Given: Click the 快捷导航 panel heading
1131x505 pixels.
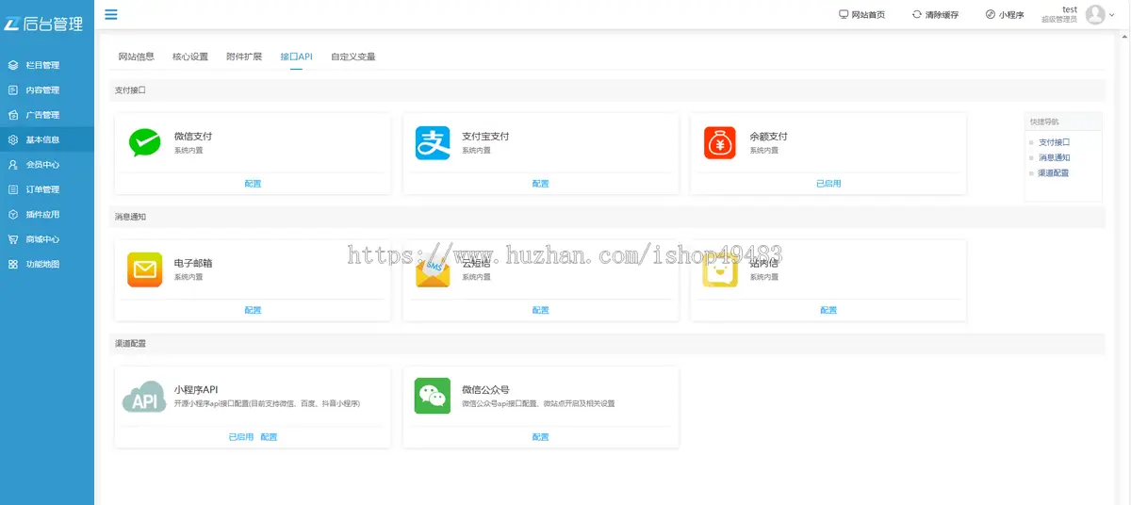Looking at the screenshot, I should 1044,122.
